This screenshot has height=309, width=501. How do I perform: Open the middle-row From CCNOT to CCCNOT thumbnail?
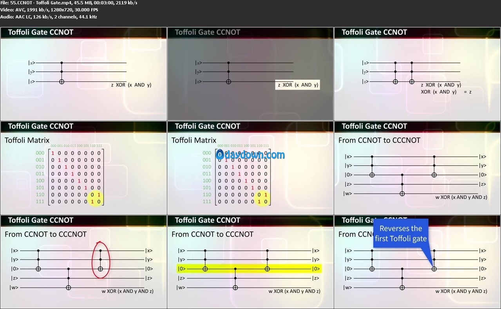pos(417,168)
